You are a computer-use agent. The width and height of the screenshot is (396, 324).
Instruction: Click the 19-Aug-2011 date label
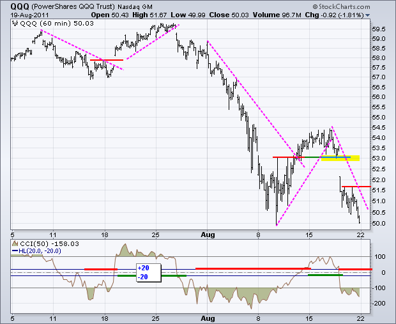pos(30,15)
